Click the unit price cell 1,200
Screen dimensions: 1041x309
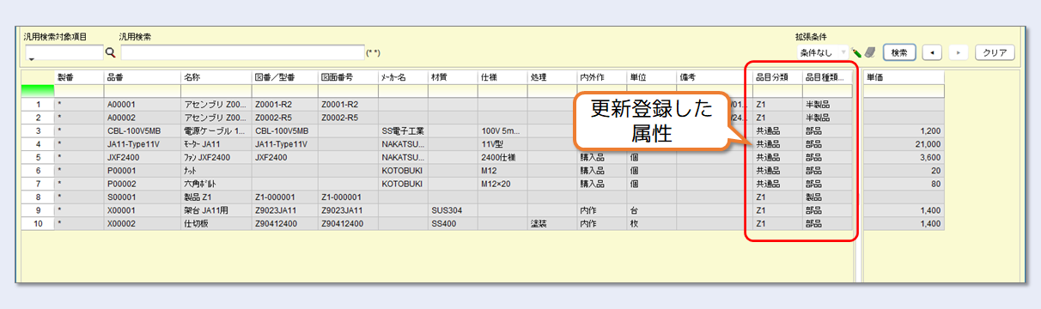coord(904,131)
